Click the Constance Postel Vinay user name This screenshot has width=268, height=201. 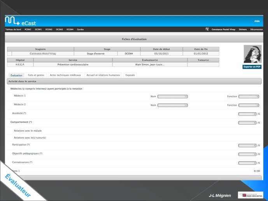coord(223,30)
